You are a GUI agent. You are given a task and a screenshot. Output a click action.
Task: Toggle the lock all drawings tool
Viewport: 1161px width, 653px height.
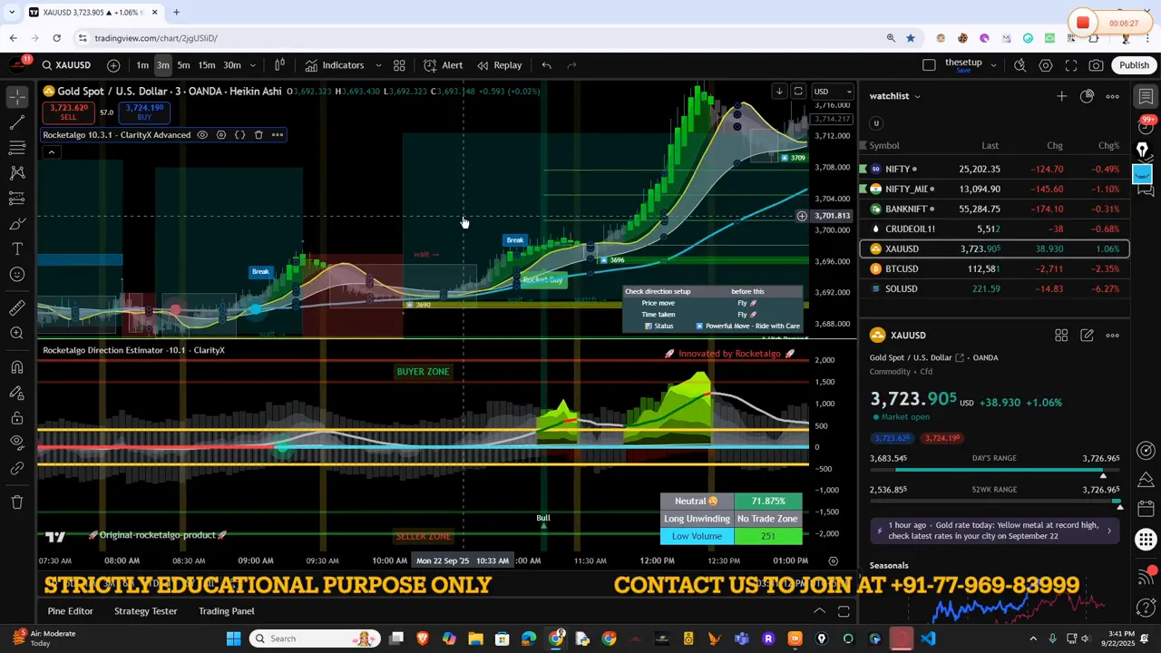pos(17,418)
